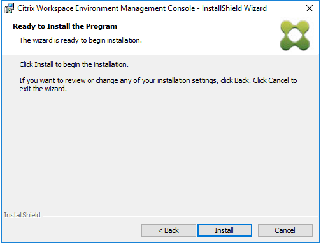Click the paragraph about reviewing installation settings
321x243 pixels.
pyautogui.click(x=158, y=85)
